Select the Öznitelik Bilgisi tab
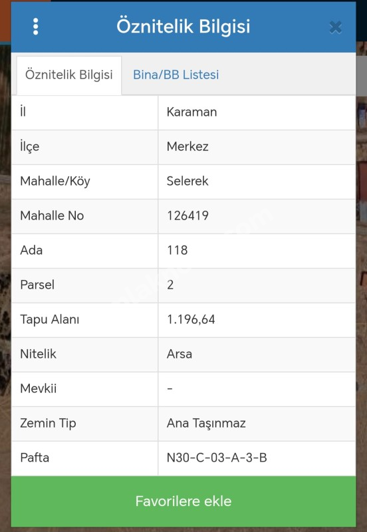This screenshot has width=367, height=532. (69, 75)
